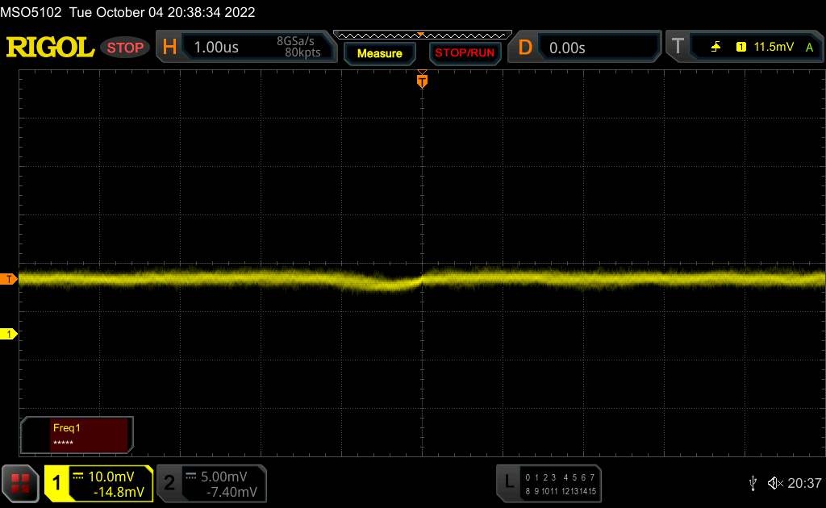Screen dimensions: 826x508
Task: Open the trigger T settings panel
Action: tap(745, 47)
